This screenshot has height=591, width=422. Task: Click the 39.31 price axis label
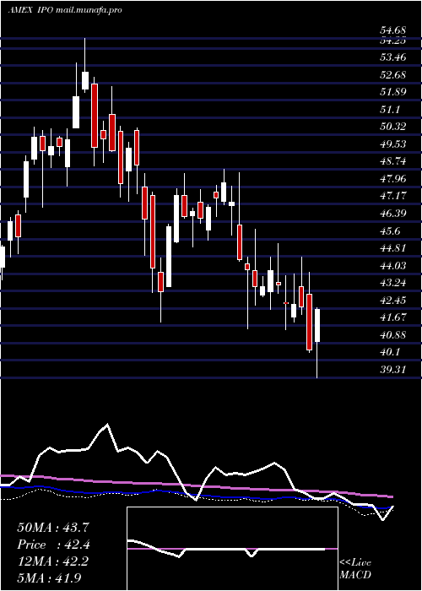pos(393,370)
